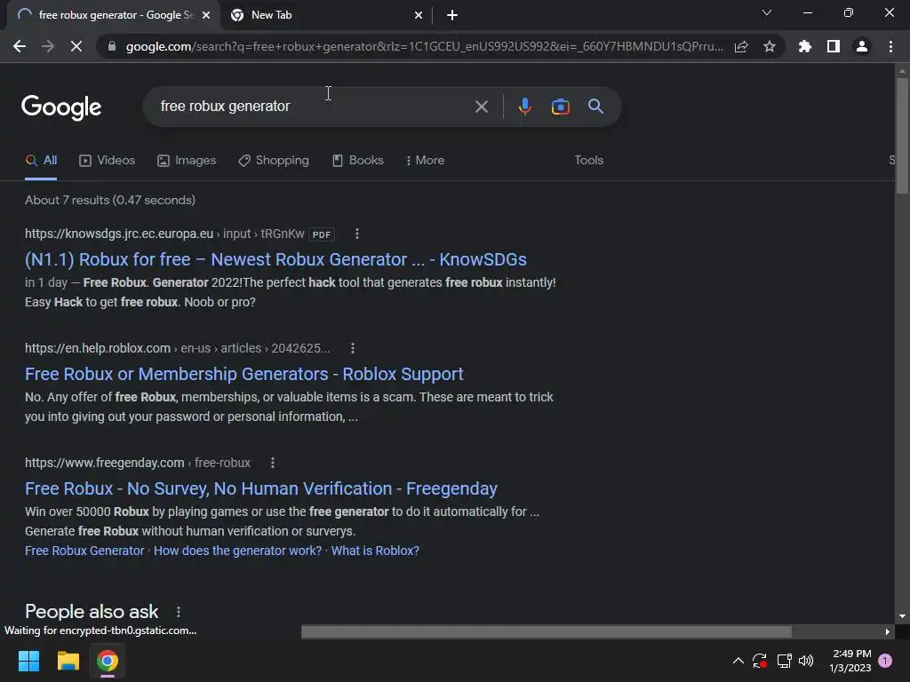Image resolution: width=910 pixels, height=682 pixels.
Task: Search by image using camera icon
Action: coord(560,107)
